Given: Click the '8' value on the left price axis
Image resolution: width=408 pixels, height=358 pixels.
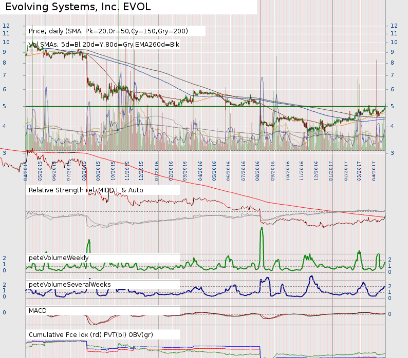Looking at the screenshot, I should tap(5, 63).
